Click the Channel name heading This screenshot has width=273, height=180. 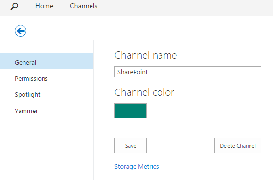pos(146,55)
